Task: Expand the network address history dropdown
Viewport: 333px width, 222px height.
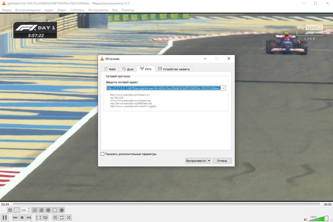Action: (223, 88)
